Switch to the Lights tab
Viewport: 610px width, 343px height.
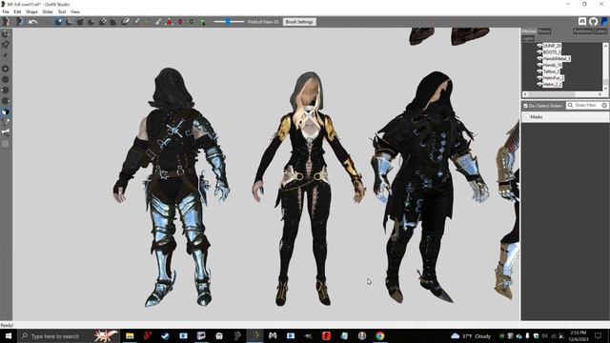(x=528, y=38)
